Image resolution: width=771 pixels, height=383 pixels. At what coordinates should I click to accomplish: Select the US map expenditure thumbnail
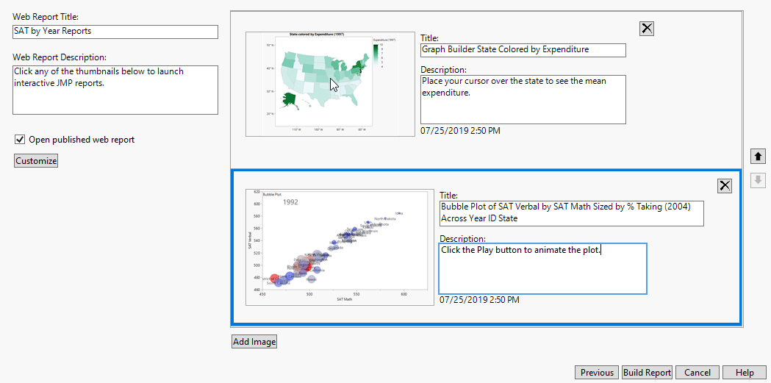(x=331, y=84)
